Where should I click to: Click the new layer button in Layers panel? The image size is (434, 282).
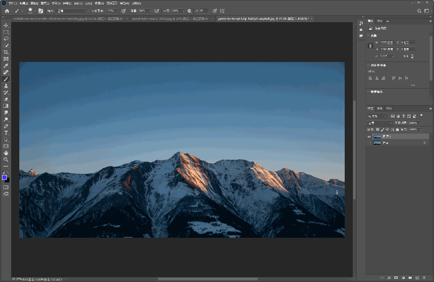pos(417,278)
